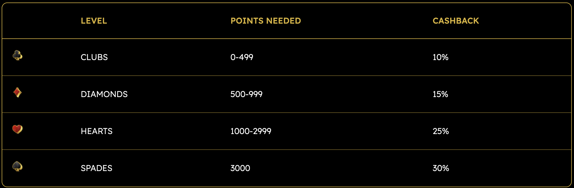Click the HEARTS level name
The image size is (574, 188).
pos(97,131)
